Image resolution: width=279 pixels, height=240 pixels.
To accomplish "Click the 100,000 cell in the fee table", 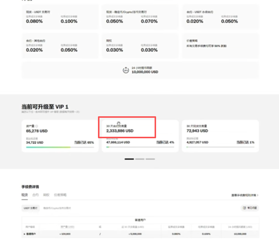I will (65, 234).
